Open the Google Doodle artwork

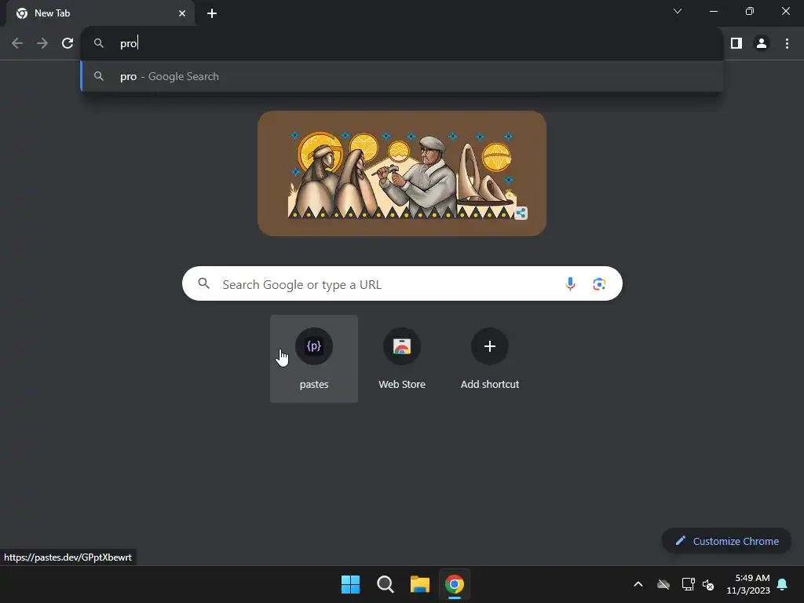(x=401, y=174)
